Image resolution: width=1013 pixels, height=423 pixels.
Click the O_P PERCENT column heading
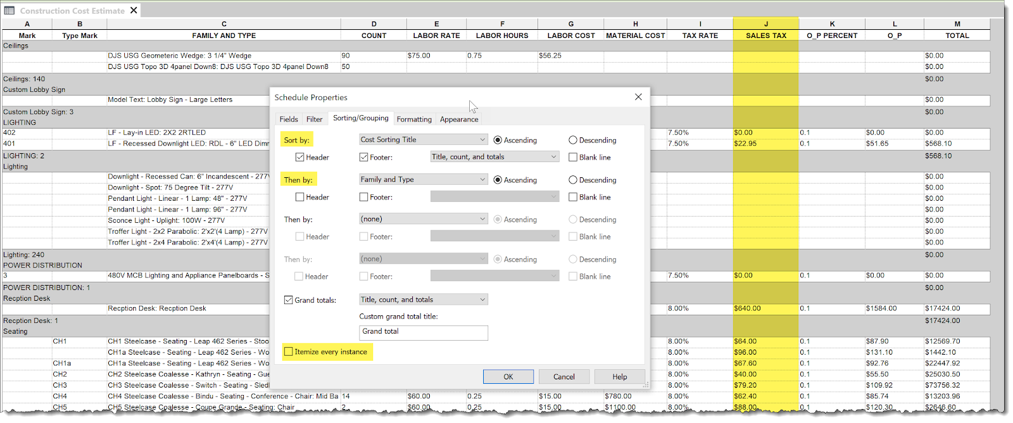tap(832, 35)
